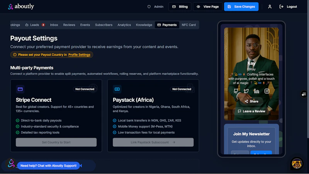Click the Multi-party Payments heading

click(x=32, y=68)
